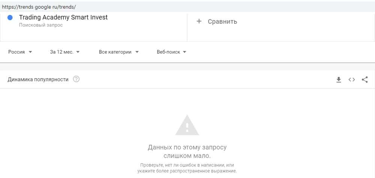Click the Поисковый запрос subtitle
The image size is (375, 178).
[41, 25]
